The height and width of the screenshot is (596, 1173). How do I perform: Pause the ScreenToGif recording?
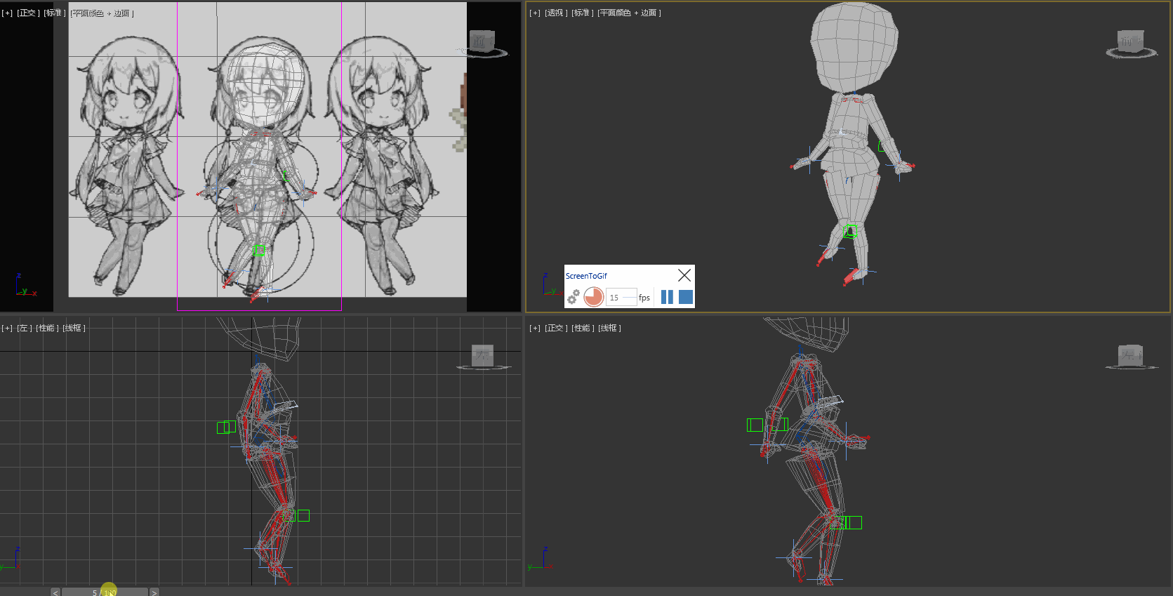tap(667, 297)
